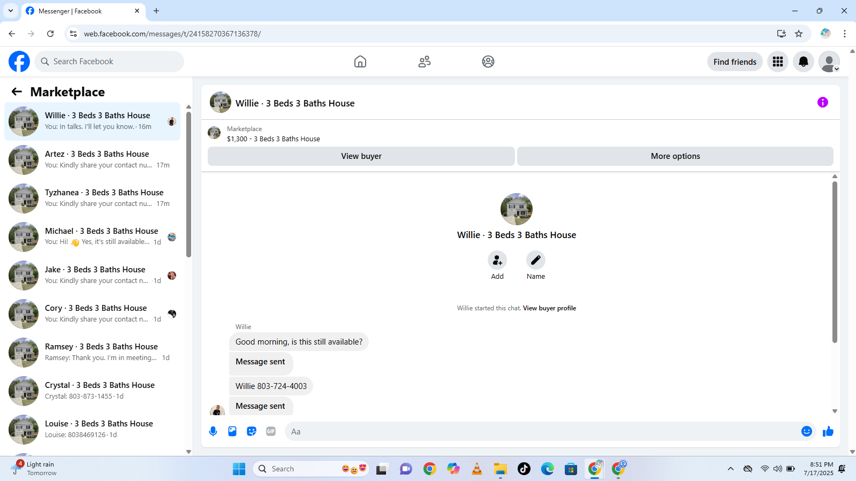The image size is (856, 481).
Task: Choose a sticker via sticker icon
Action: pos(252,431)
